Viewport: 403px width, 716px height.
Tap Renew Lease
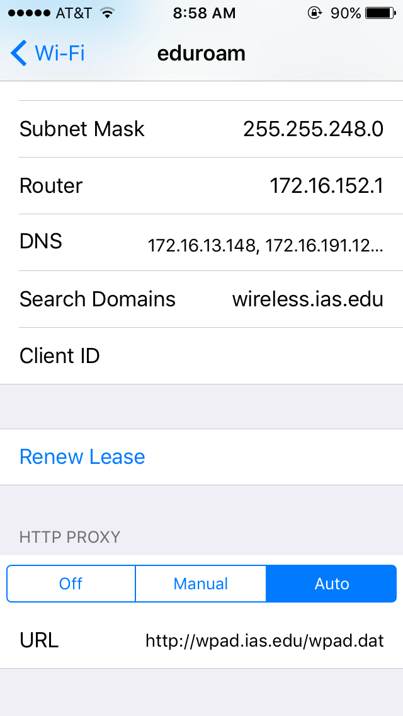[82, 457]
